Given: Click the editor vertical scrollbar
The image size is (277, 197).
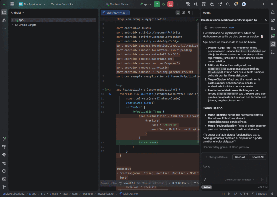Looking at the screenshot, I should [x=198, y=83].
